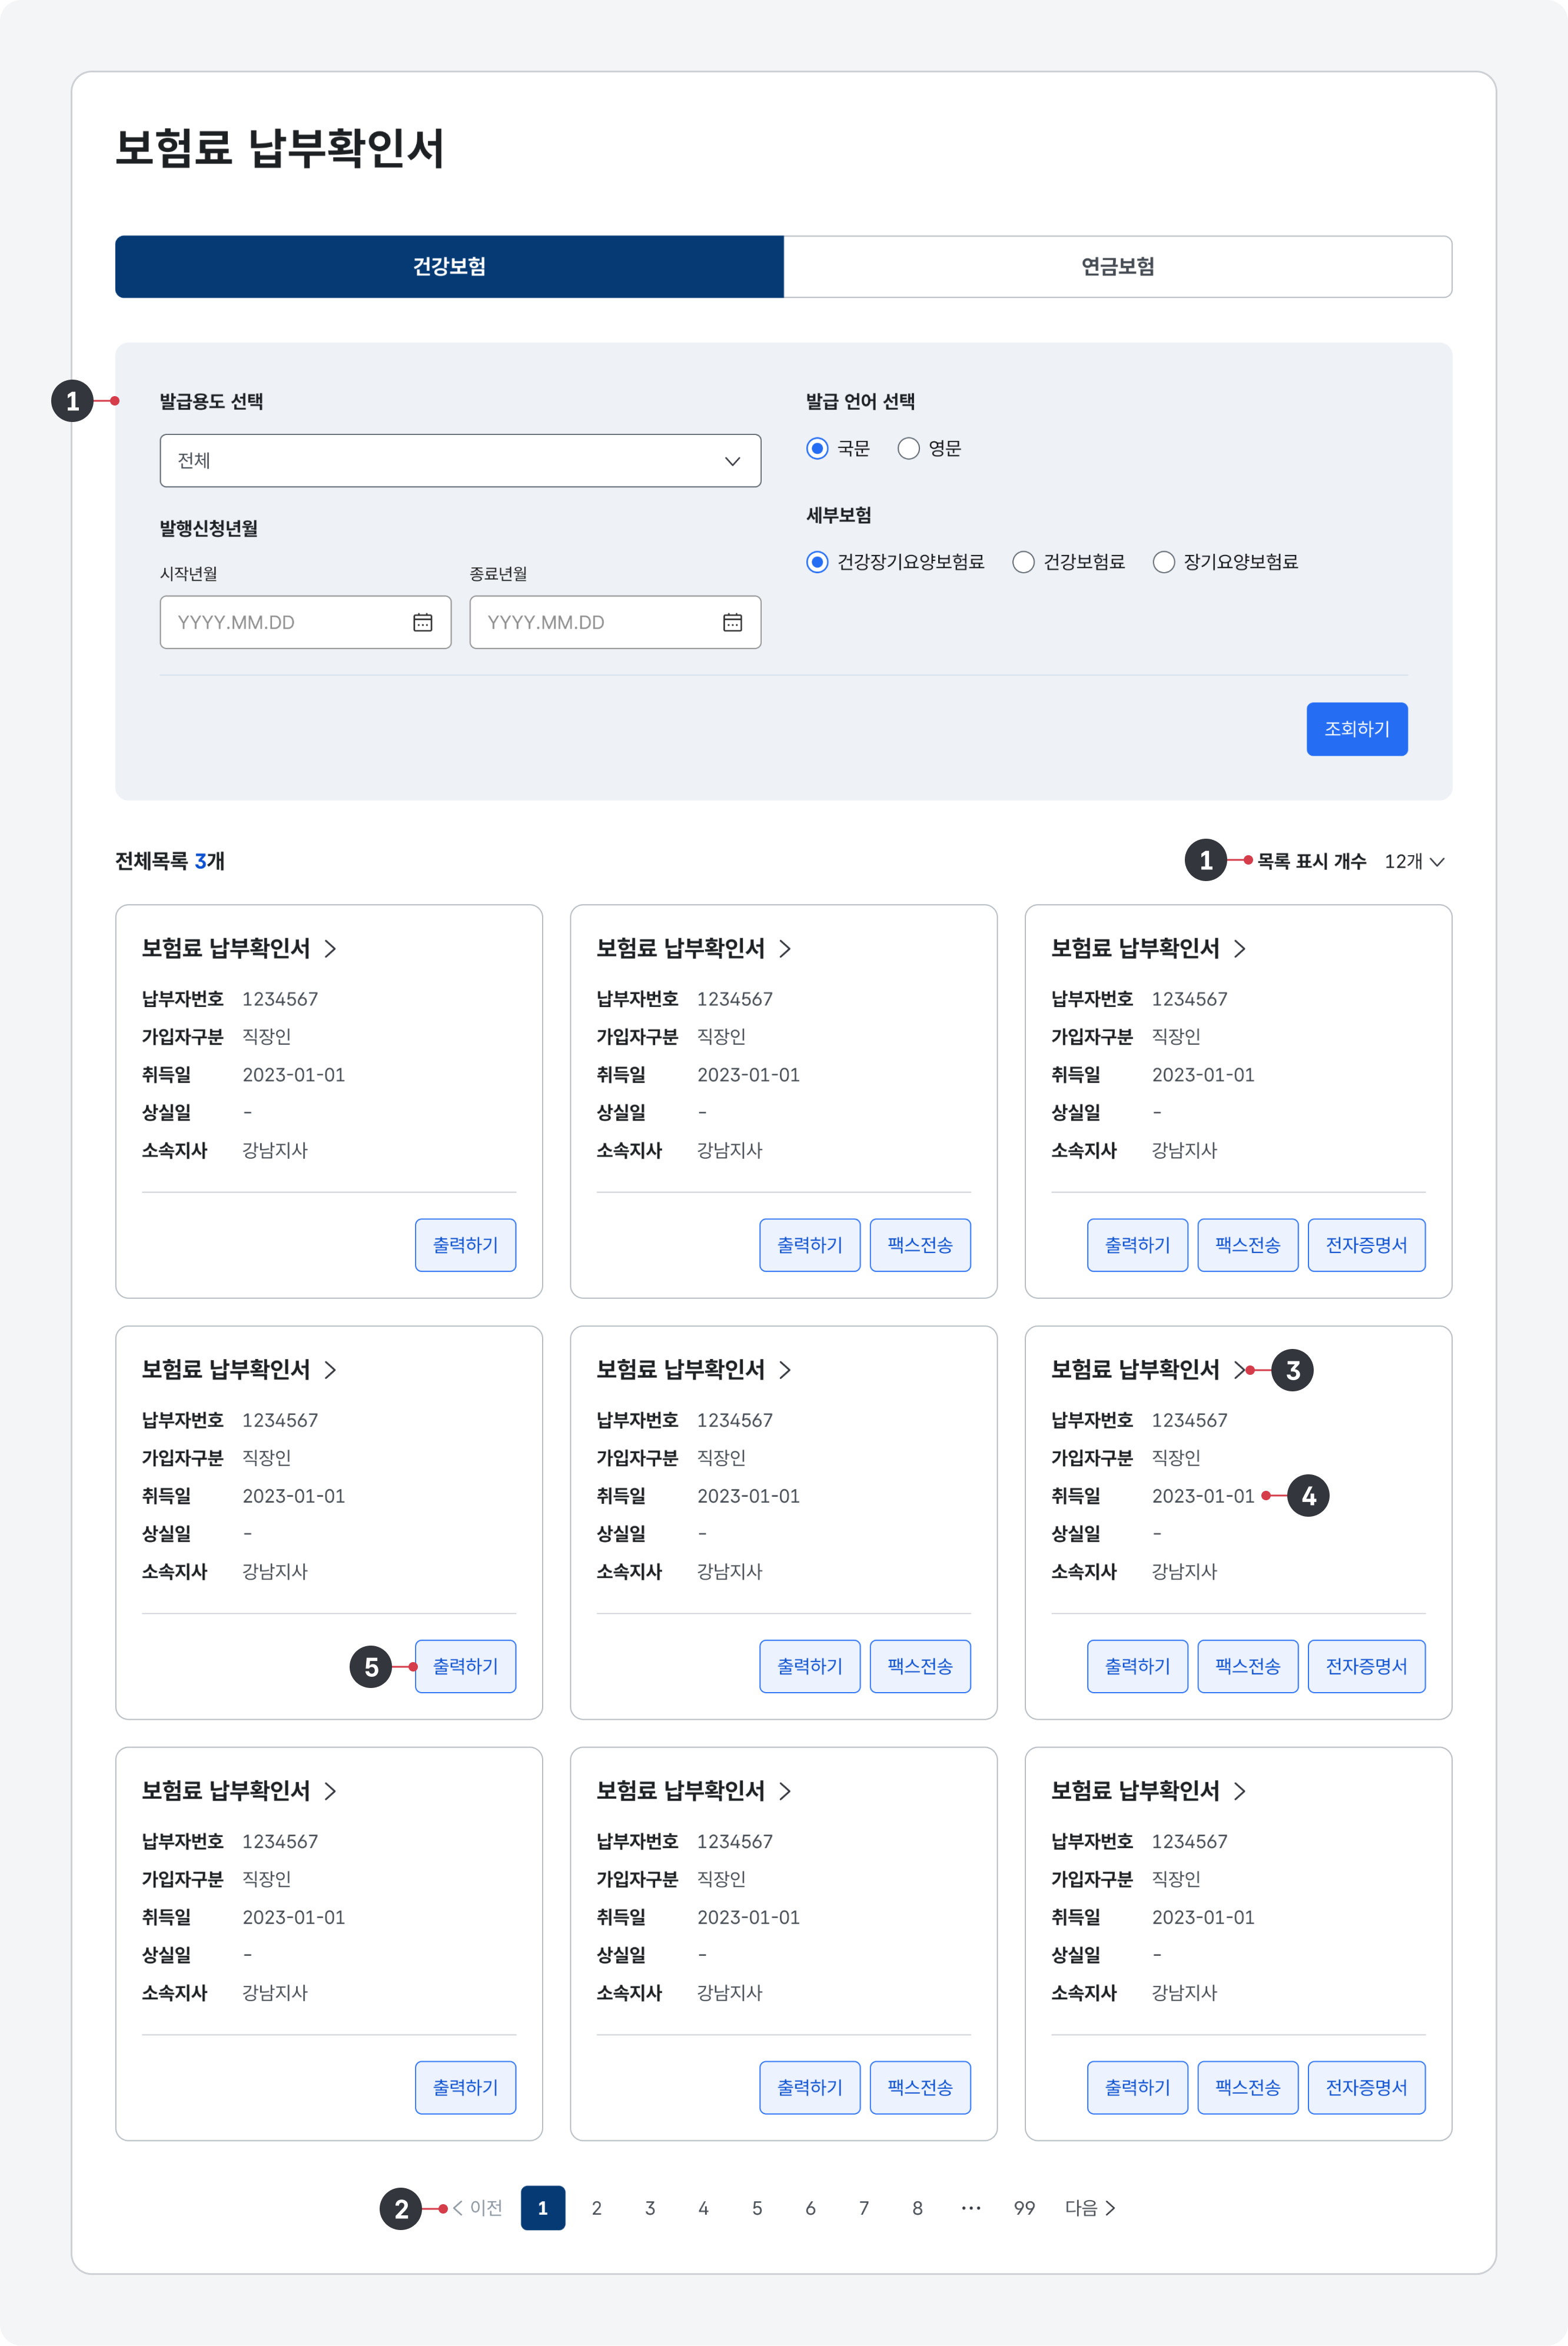Open calendar picker for 종료년월 field

732,622
